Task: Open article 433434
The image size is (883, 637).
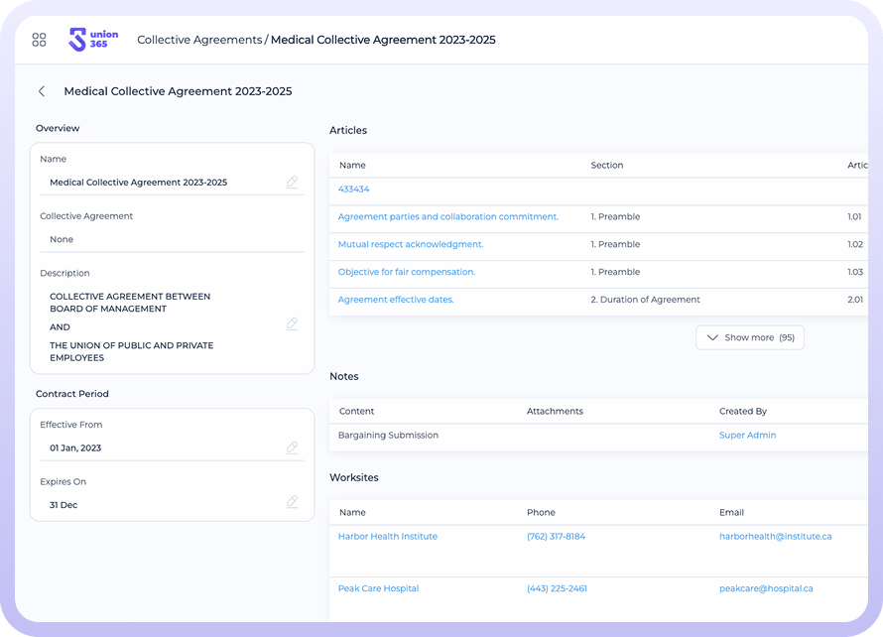Action: pyautogui.click(x=353, y=190)
